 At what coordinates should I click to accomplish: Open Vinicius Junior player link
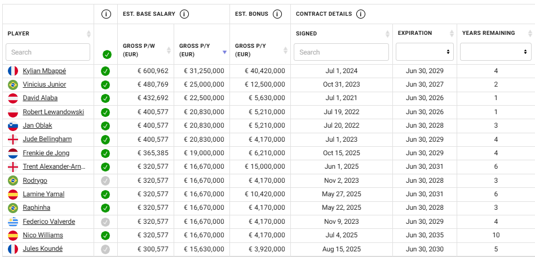(x=45, y=85)
